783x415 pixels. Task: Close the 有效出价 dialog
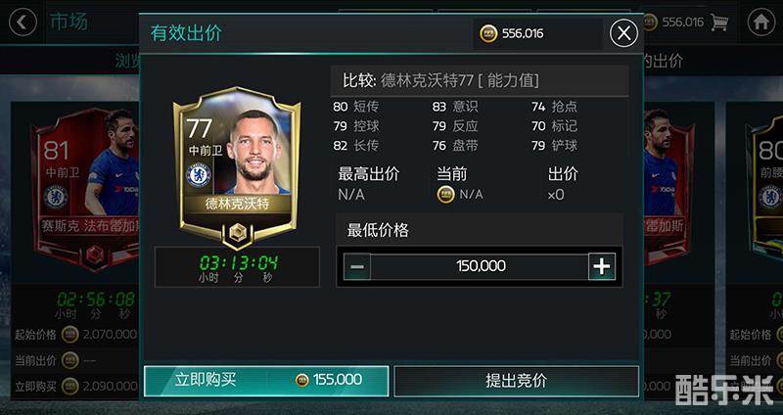[x=623, y=33]
